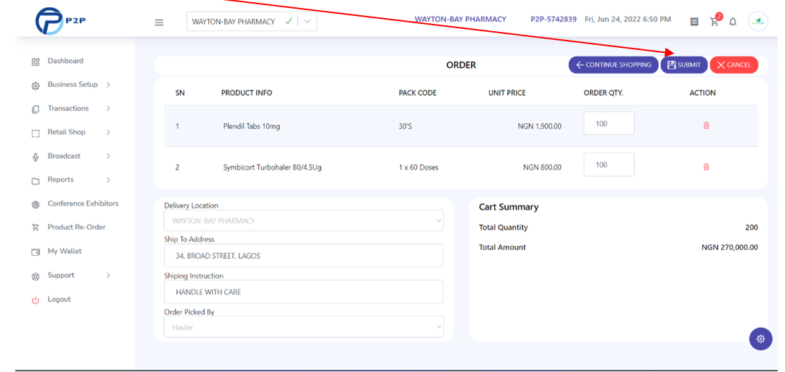Open the user profile avatar

(758, 22)
